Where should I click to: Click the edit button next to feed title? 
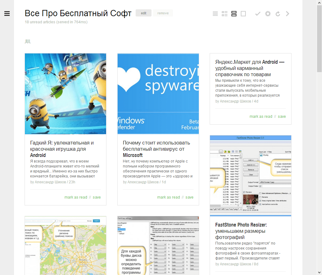pyautogui.click(x=143, y=13)
